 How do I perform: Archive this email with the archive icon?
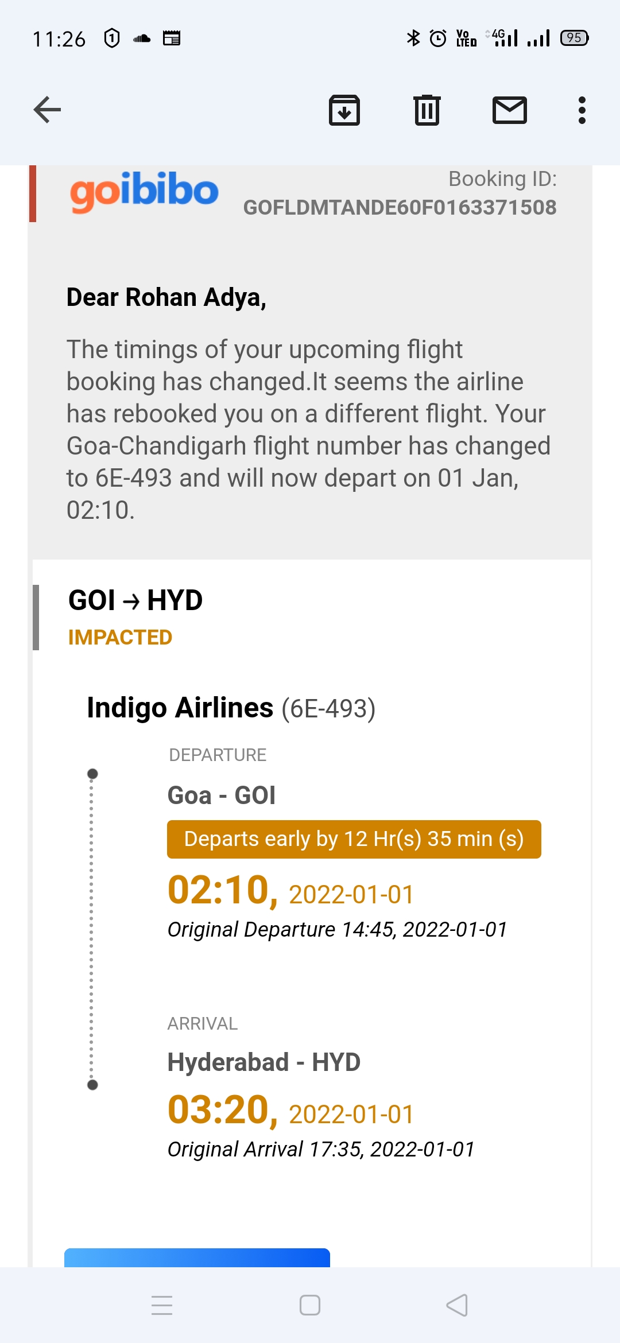344,110
